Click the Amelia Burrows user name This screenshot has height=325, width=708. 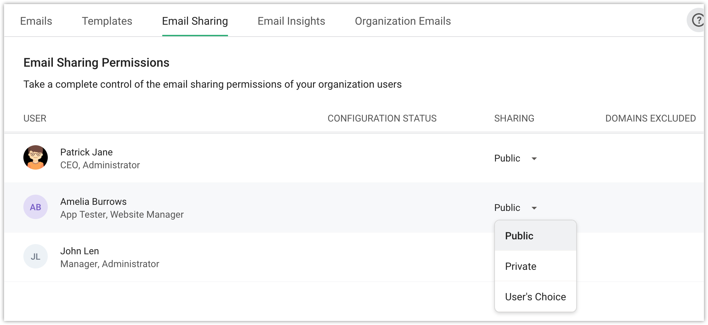point(93,201)
